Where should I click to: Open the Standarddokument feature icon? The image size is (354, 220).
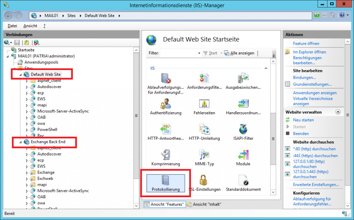click(x=243, y=182)
